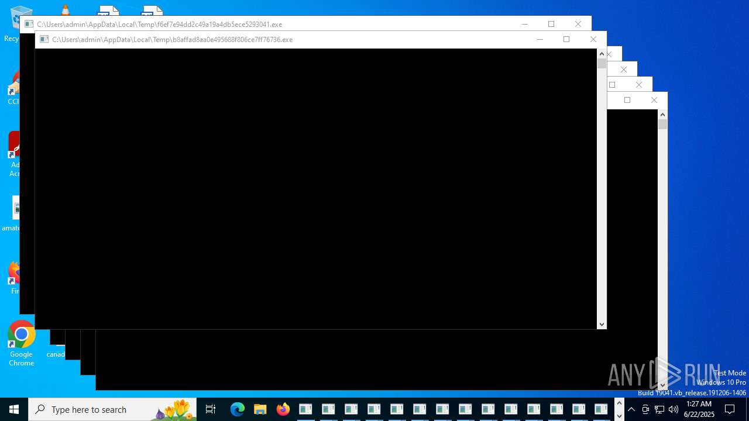749x421 pixels.
Task: Expand the hidden system tray icons
Action: [x=631, y=409]
